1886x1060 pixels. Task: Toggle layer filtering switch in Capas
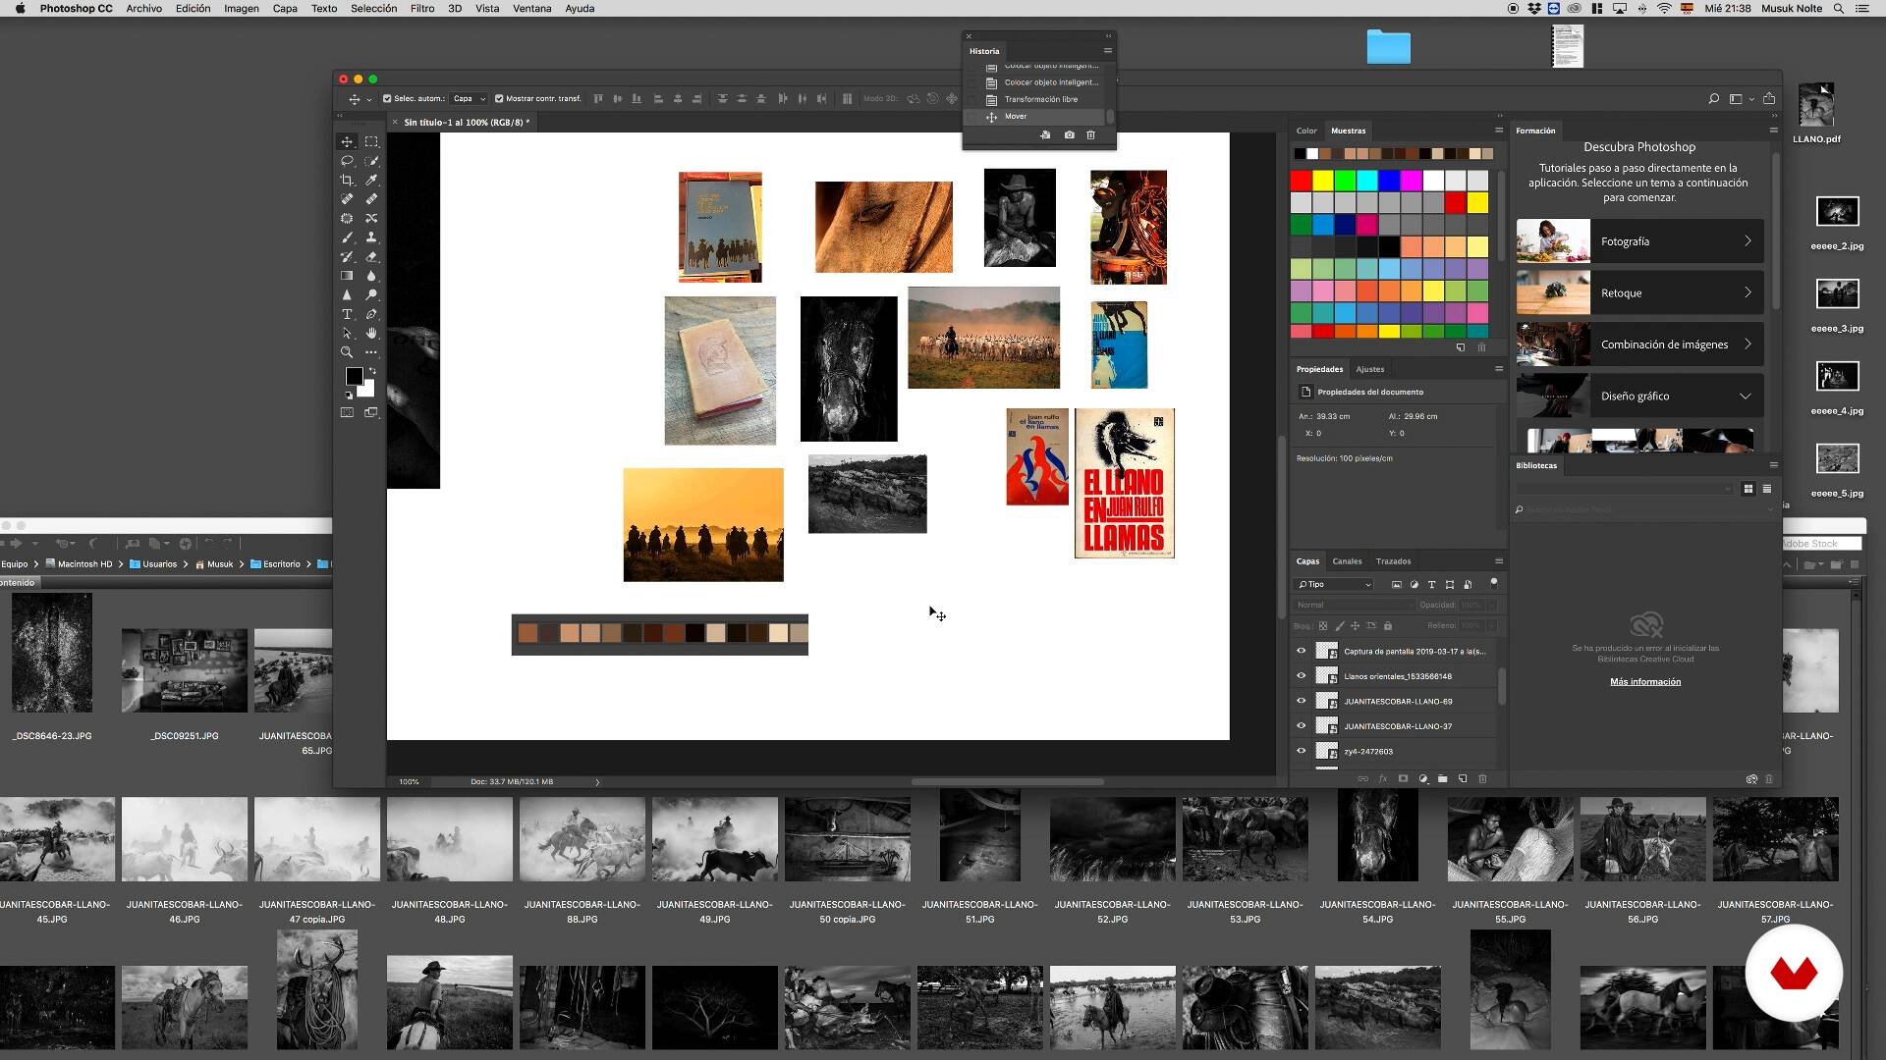point(1493,583)
